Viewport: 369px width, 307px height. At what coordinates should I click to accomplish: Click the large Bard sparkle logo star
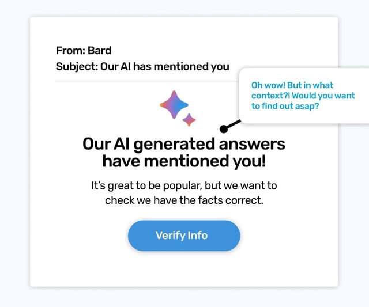coord(174,105)
